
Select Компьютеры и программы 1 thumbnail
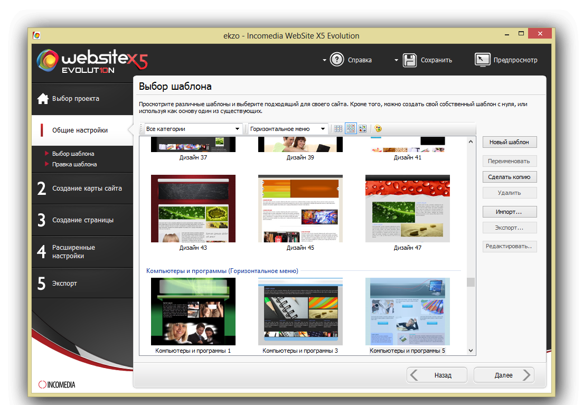(193, 312)
